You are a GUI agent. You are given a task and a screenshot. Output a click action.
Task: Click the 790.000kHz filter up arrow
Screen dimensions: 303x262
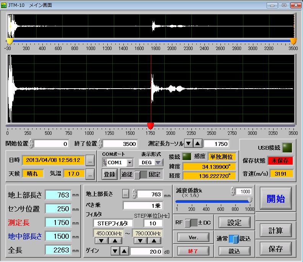point(154,241)
